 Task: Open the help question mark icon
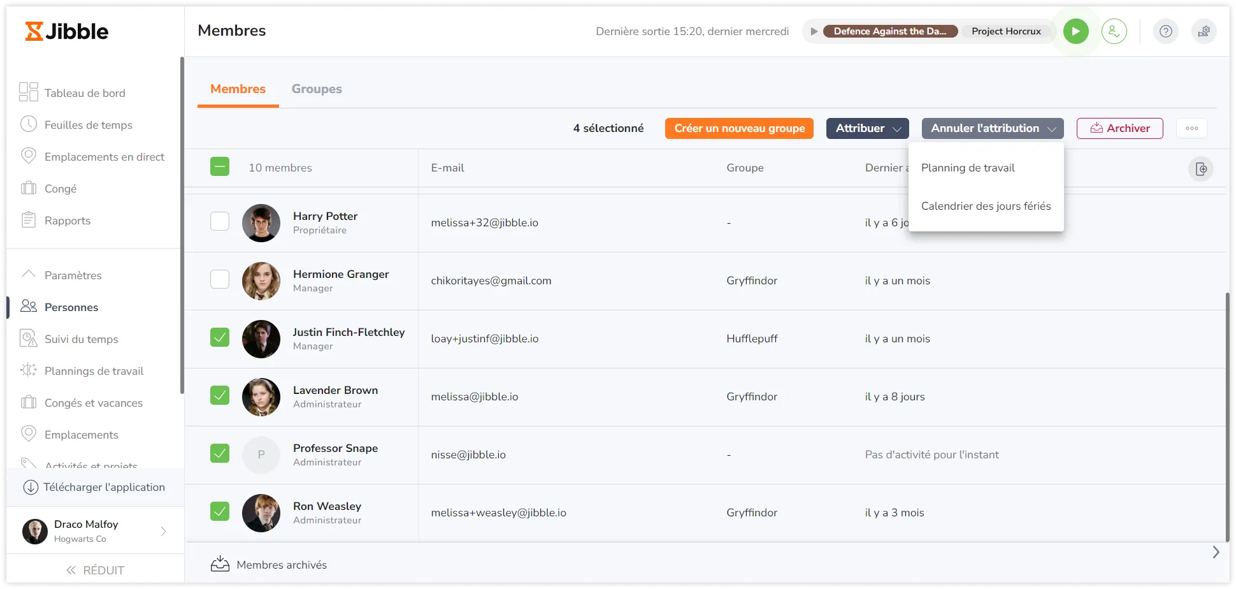1165,31
